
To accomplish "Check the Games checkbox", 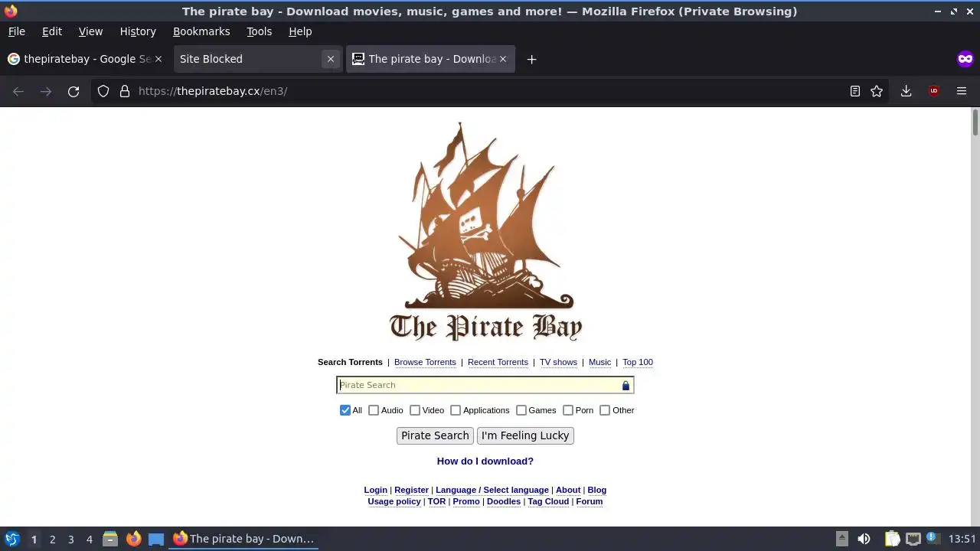I will (521, 410).
